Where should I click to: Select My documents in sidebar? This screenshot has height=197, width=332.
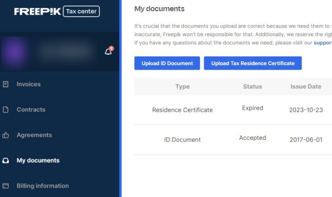[x=38, y=160]
